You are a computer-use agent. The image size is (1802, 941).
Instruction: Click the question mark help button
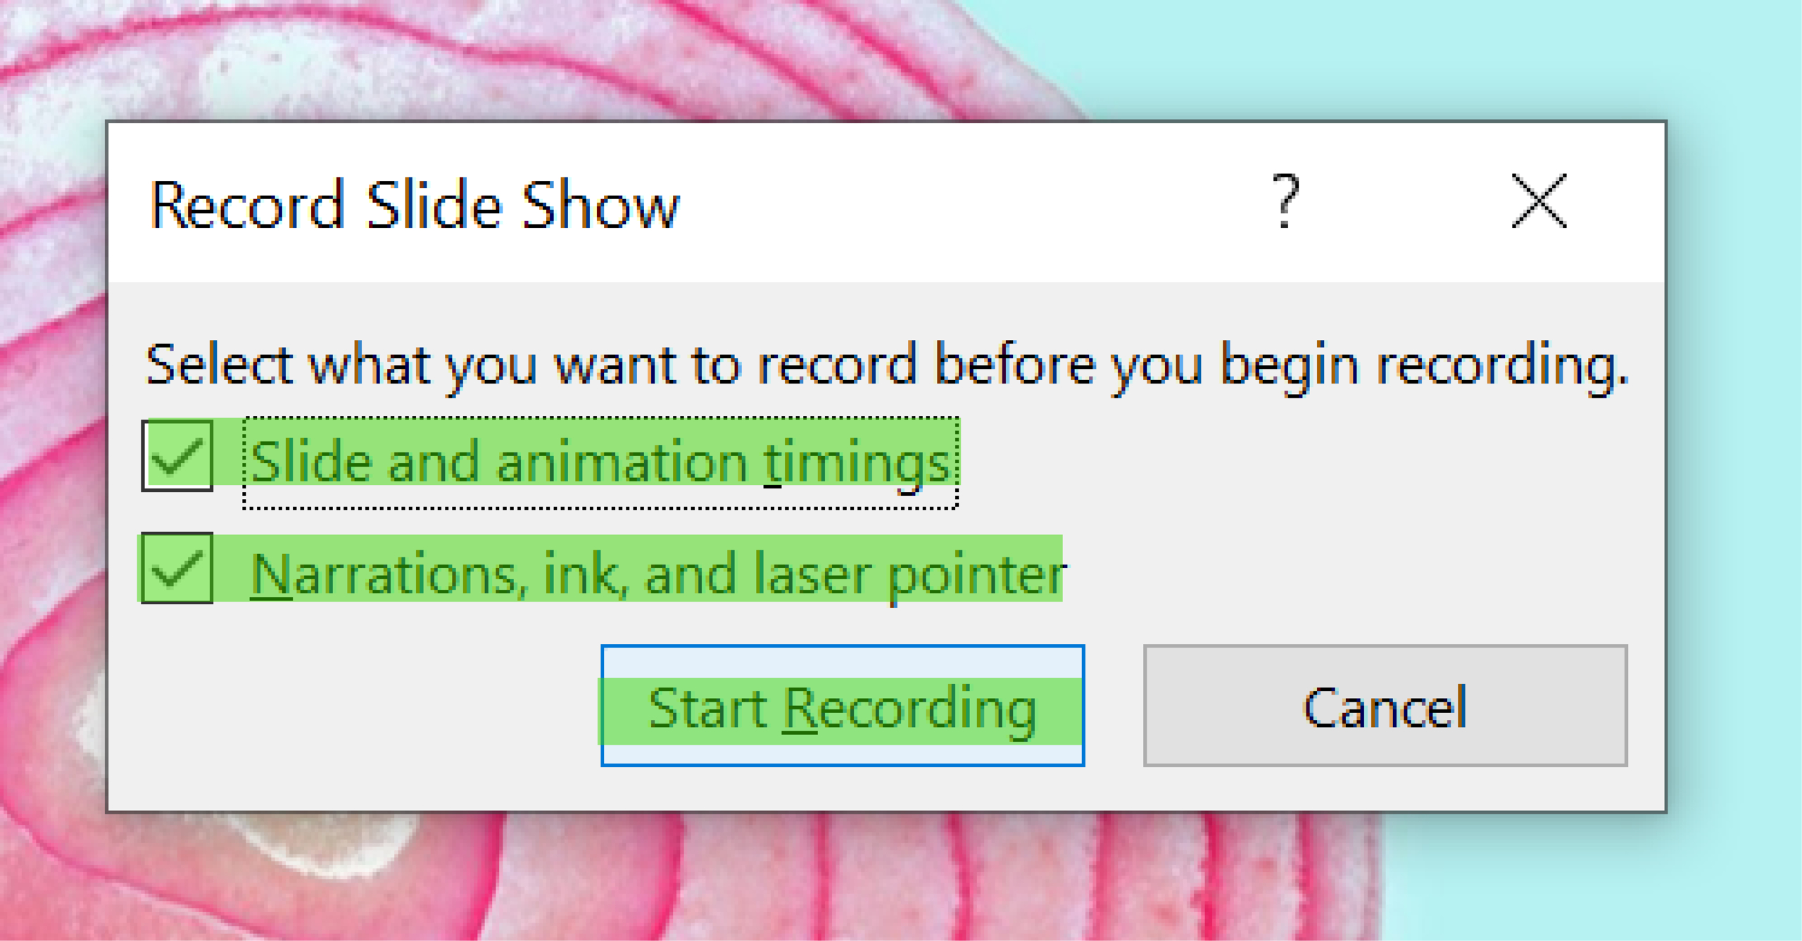pos(1285,201)
